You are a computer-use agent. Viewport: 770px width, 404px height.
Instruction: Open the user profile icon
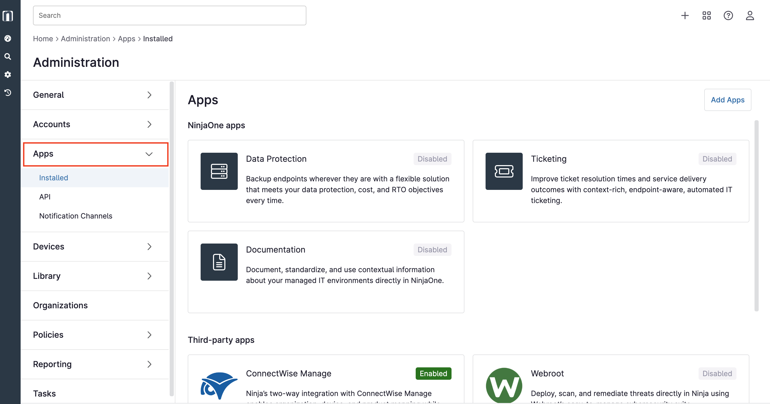(x=750, y=15)
